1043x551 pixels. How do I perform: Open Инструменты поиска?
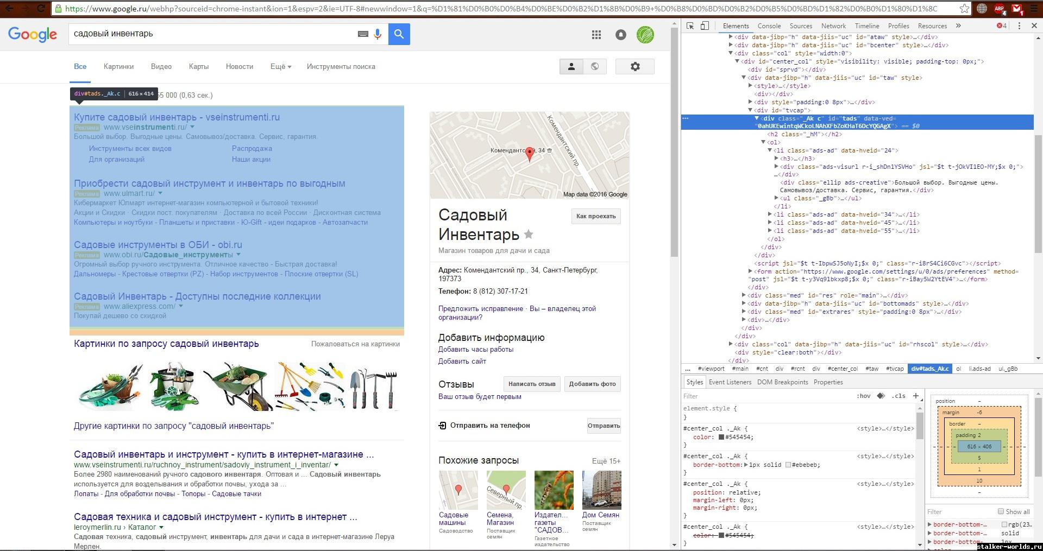point(341,67)
